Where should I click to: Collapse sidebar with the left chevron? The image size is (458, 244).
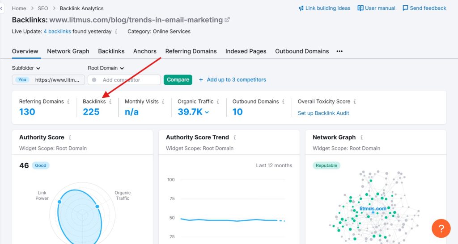click(x=1, y=8)
